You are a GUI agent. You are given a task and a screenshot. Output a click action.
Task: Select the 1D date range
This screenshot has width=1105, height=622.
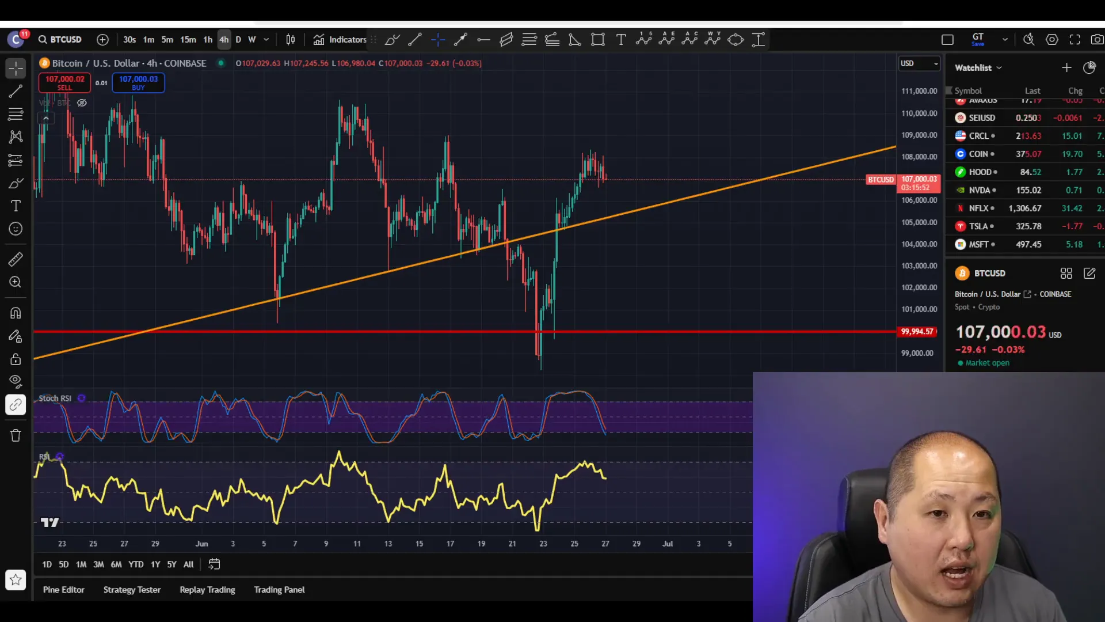47,564
